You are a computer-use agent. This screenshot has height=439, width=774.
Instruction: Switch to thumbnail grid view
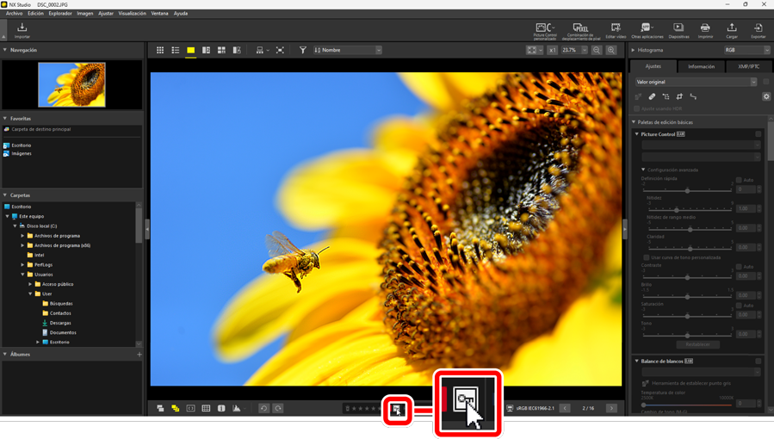(160, 51)
